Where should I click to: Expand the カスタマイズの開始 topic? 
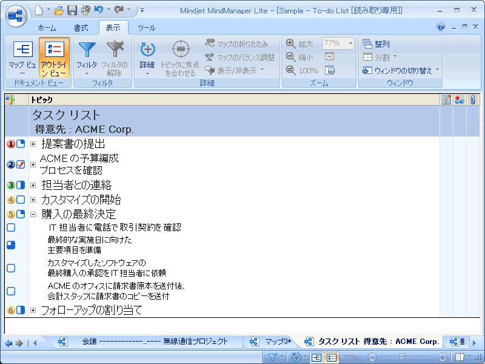[x=33, y=200]
